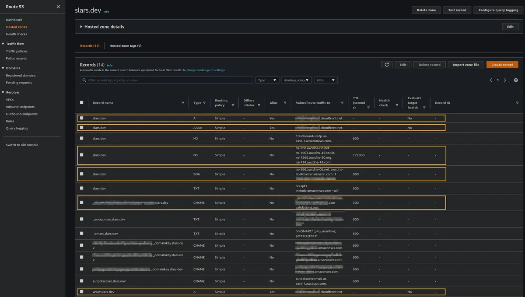This screenshot has width=525, height=297.
Task: Focus the filter records search field
Action: click(166, 80)
